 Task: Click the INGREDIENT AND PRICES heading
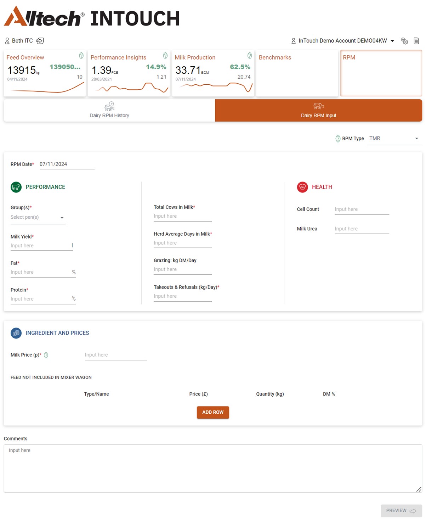(x=57, y=333)
